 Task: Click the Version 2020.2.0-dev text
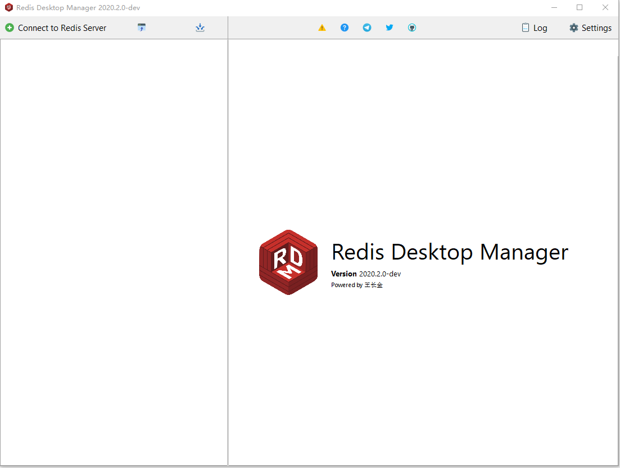coord(366,274)
